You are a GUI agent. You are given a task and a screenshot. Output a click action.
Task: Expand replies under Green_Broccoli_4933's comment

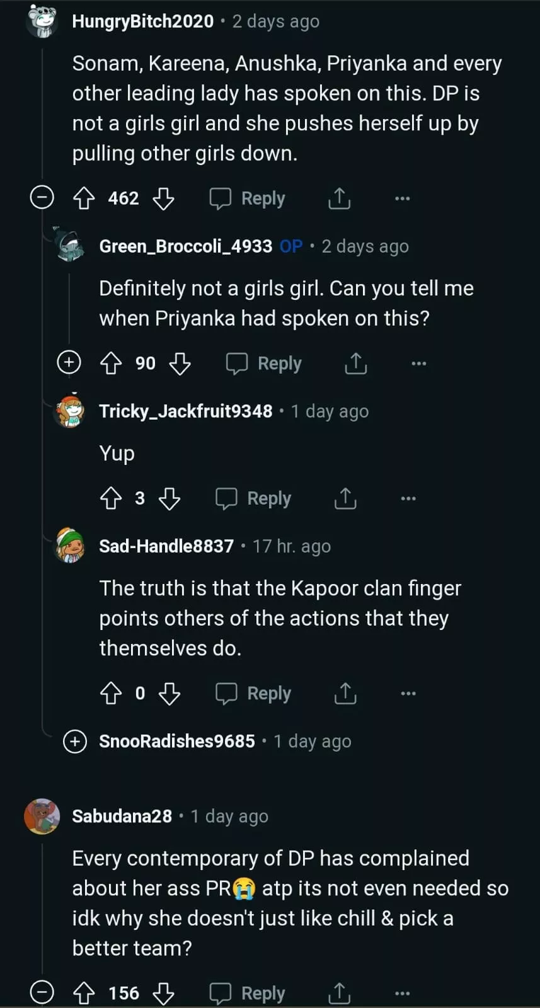point(69,363)
